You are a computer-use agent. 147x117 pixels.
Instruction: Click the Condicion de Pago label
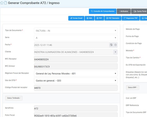(x=134, y=43)
